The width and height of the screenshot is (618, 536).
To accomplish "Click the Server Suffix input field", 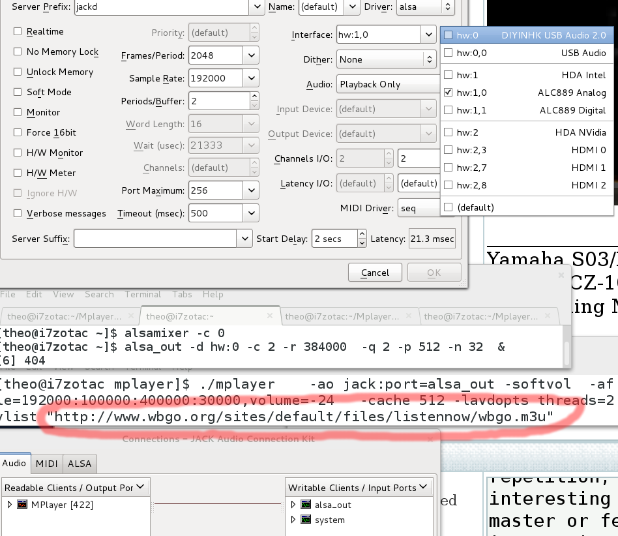I will pyautogui.click(x=155, y=239).
